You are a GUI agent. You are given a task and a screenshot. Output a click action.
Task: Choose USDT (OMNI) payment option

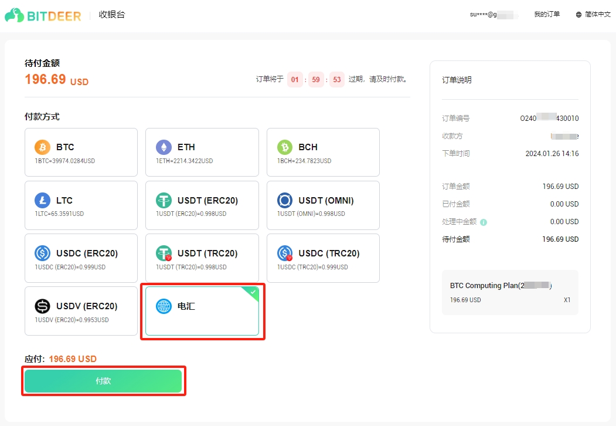323,205
